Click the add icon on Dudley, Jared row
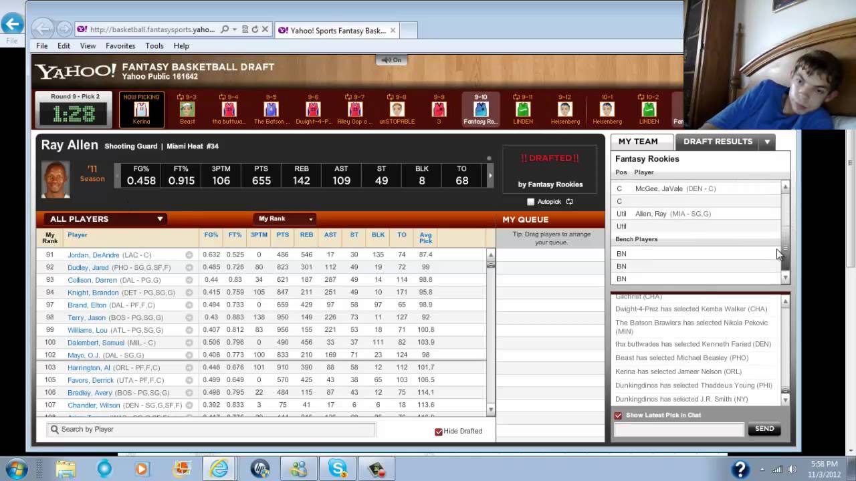The image size is (856, 481). tap(189, 267)
